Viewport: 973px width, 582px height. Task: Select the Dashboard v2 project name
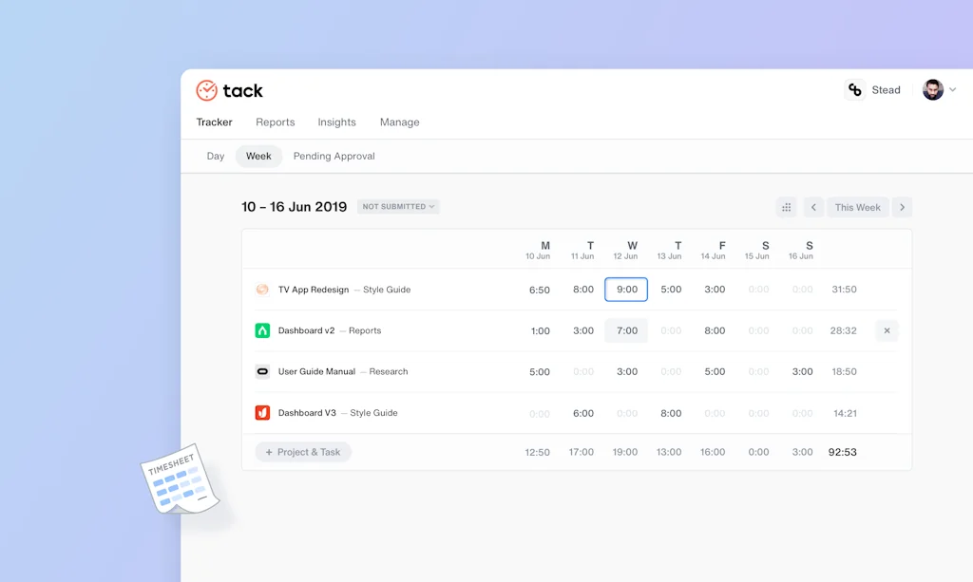pos(307,330)
